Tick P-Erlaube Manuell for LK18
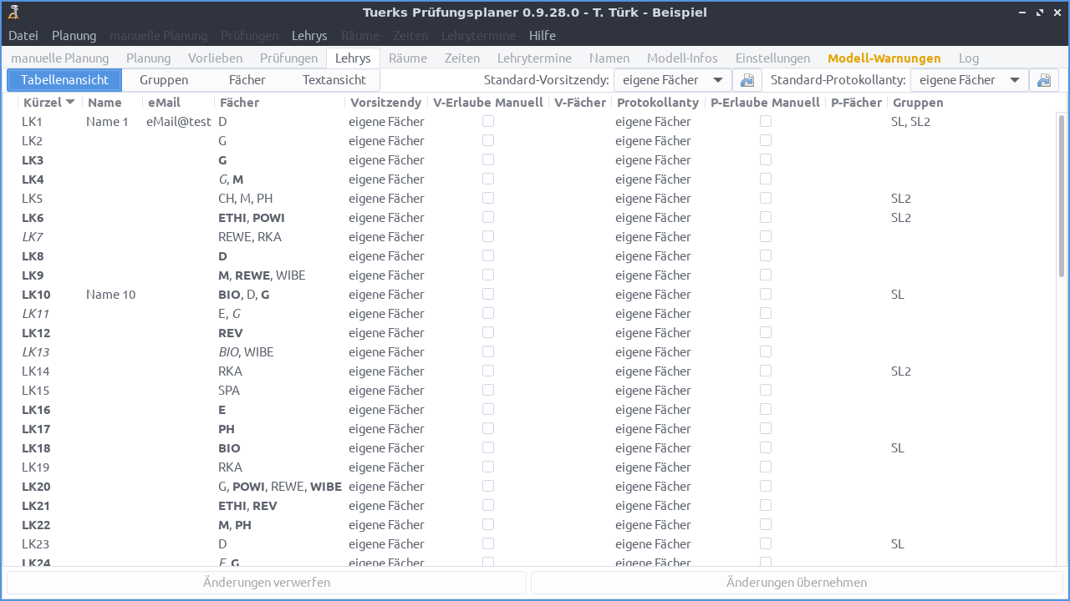Viewport: 1070px width, 601px height. [765, 447]
